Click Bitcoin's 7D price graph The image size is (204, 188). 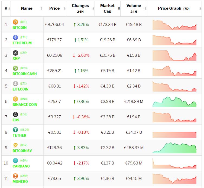coord(174,25)
